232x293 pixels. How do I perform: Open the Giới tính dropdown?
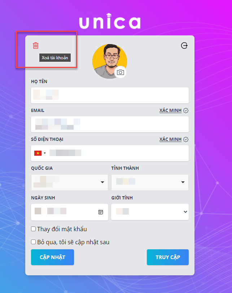[150, 212]
